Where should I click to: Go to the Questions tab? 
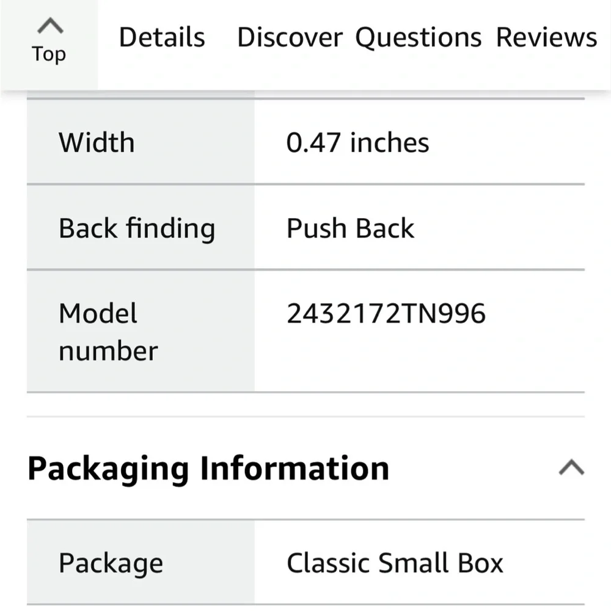[419, 38]
